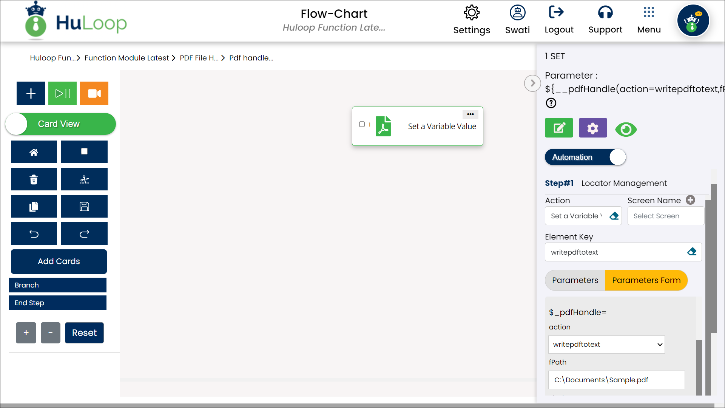Redo the last action
725x408 pixels.
pyautogui.click(x=84, y=233)
